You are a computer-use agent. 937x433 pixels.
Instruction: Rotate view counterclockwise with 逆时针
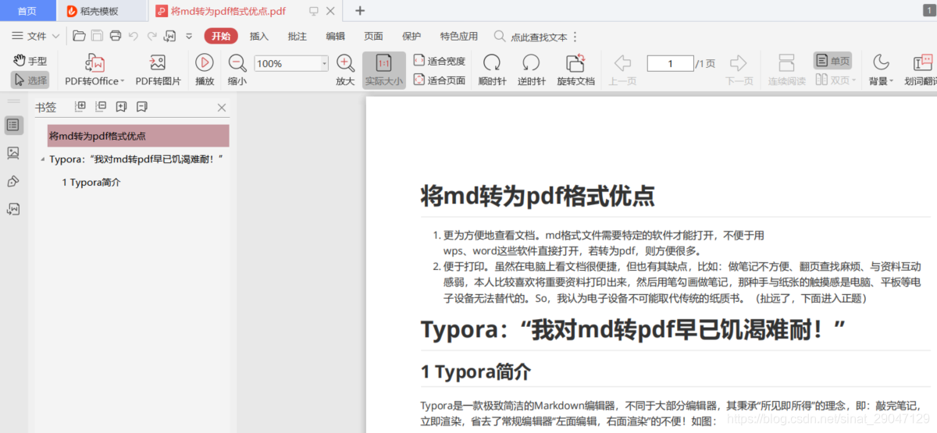pyautogui.click(x=531, y=70)
